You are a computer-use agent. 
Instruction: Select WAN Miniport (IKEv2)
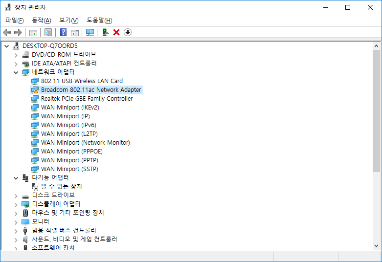(x=70, y=108)
